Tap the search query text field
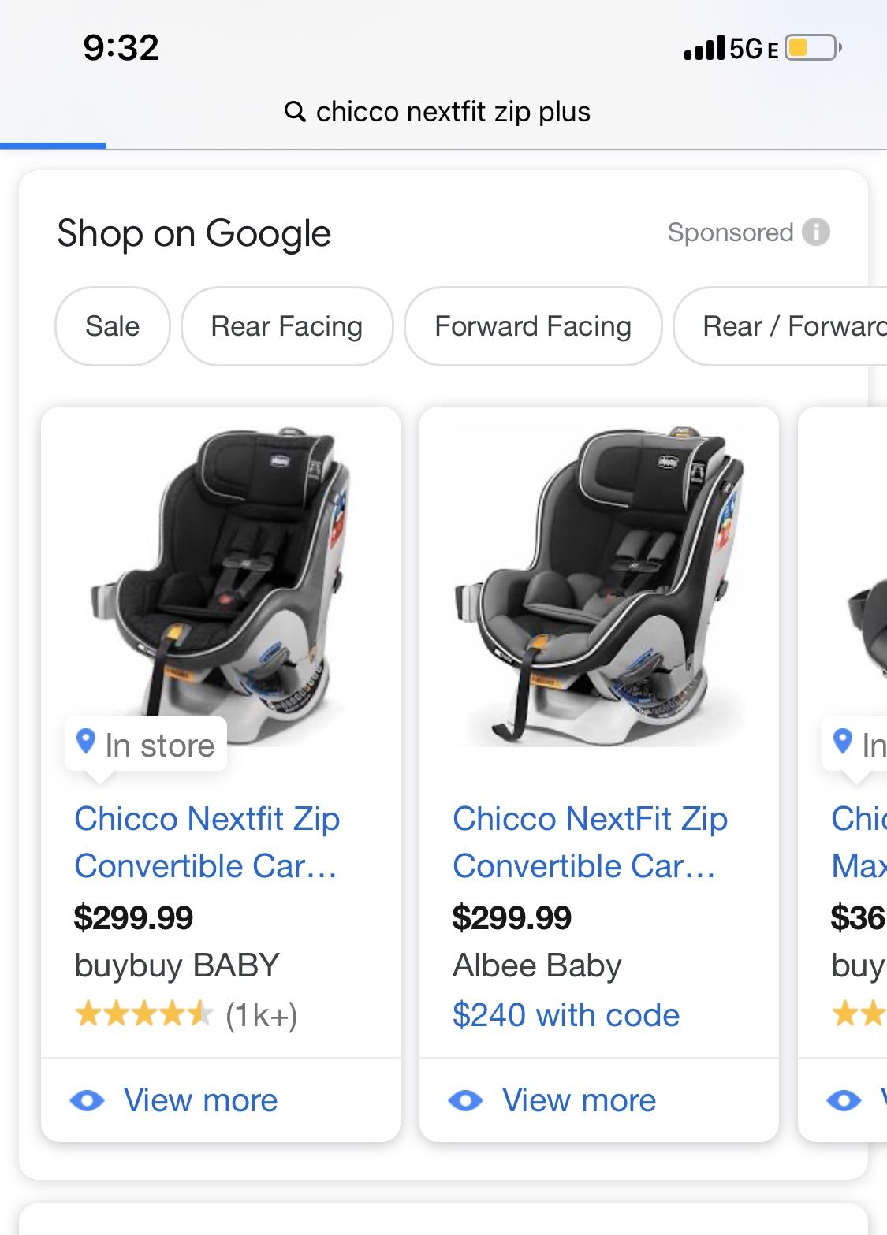The height and width of the screenshot is (1235, 887). click(x=453, y=112)
